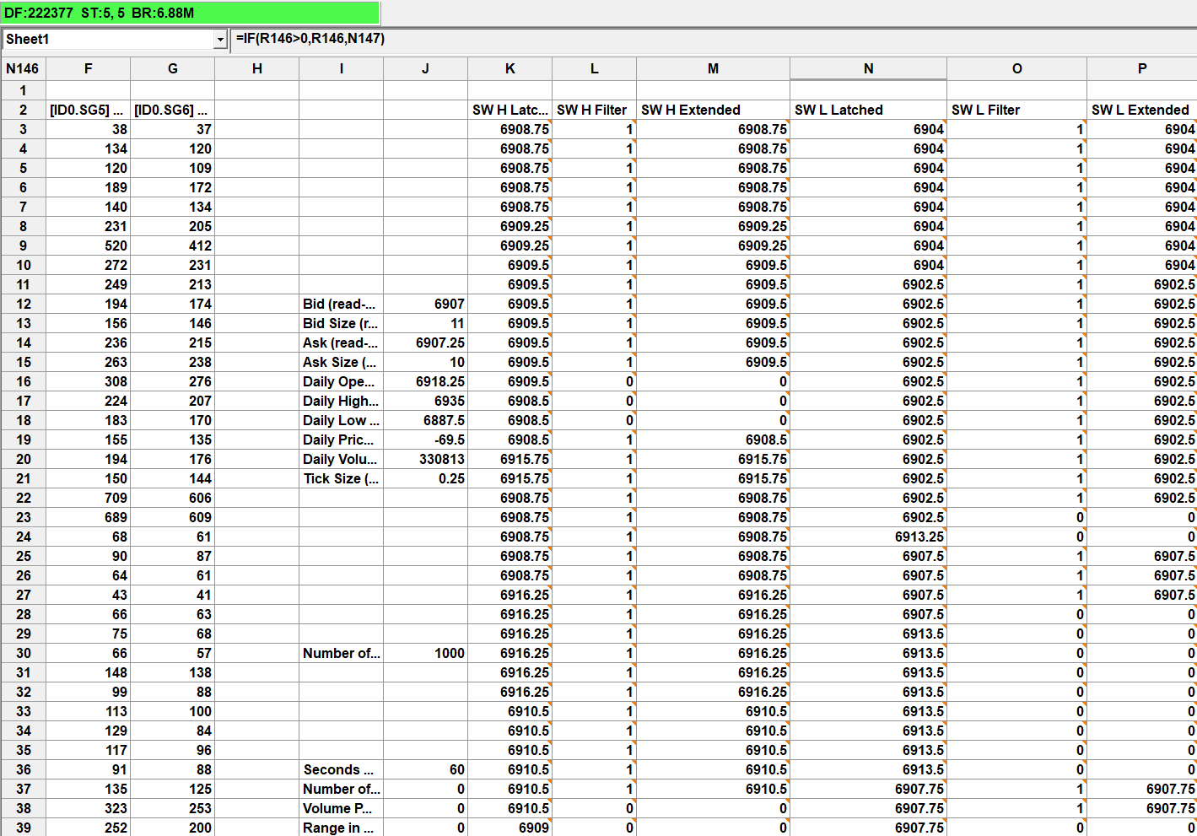
Task: Select the "Ask (read-..." label cell
Action: click(x=342, y=342)
